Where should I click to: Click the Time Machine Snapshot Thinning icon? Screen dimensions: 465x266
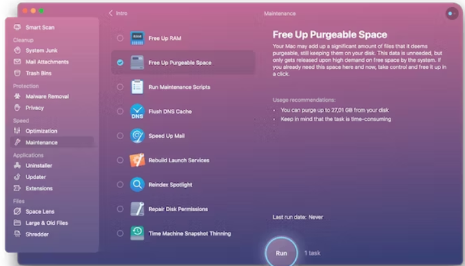(137, 233)
